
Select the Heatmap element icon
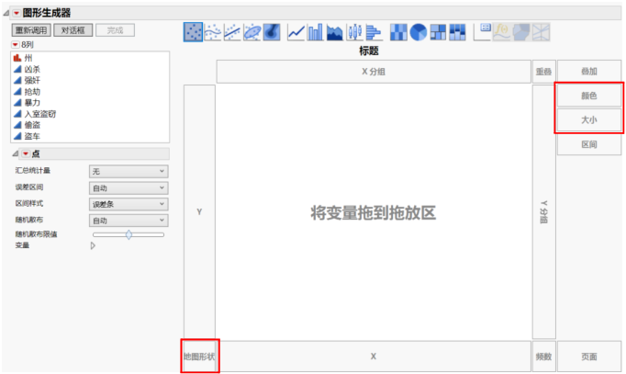pos(398,32)
